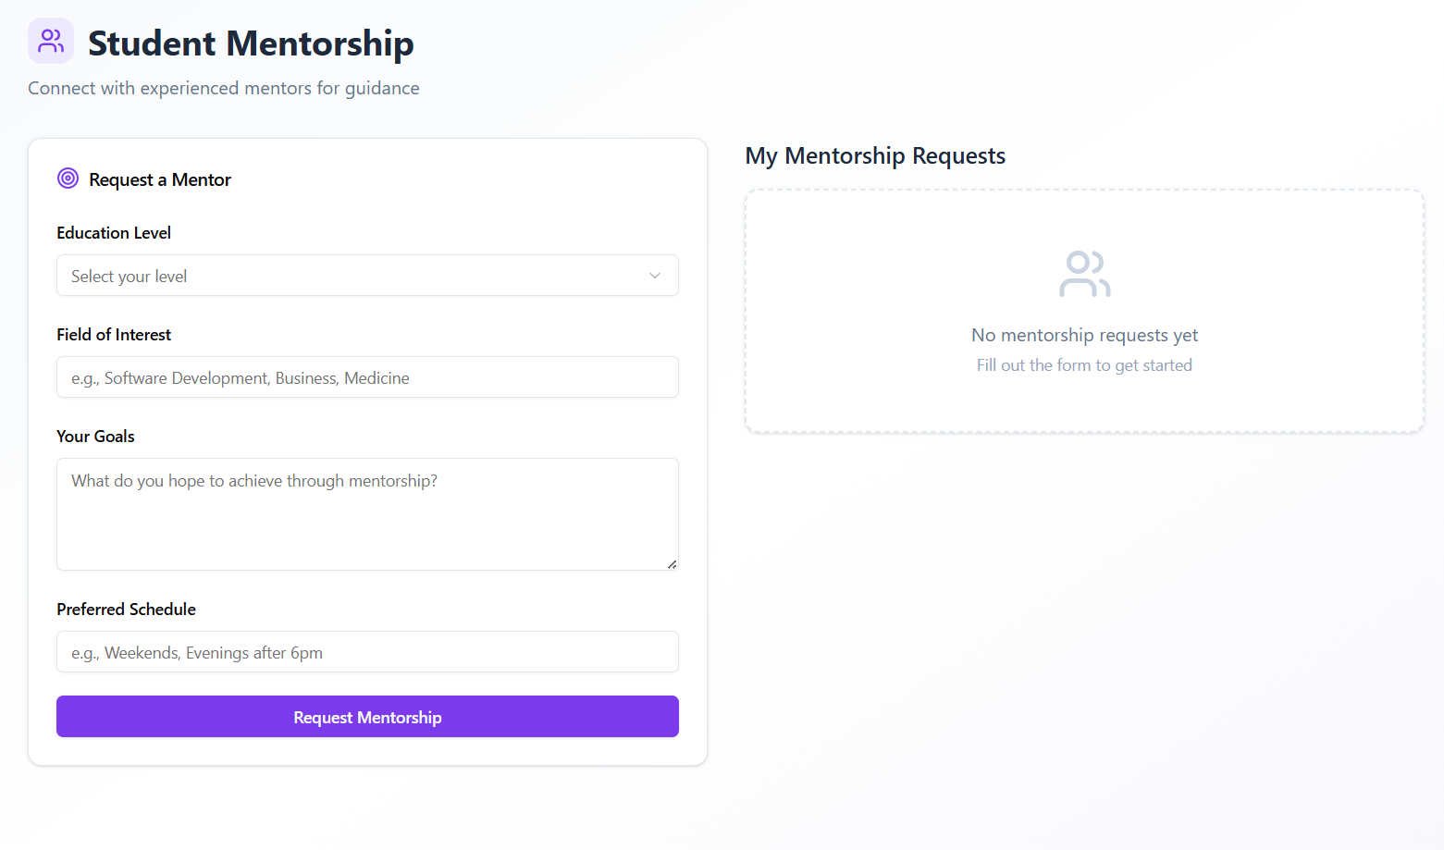Click the Student Mentorship people icon in header
Viewport: 1444px width, 850px height.
tap(51, 41)
